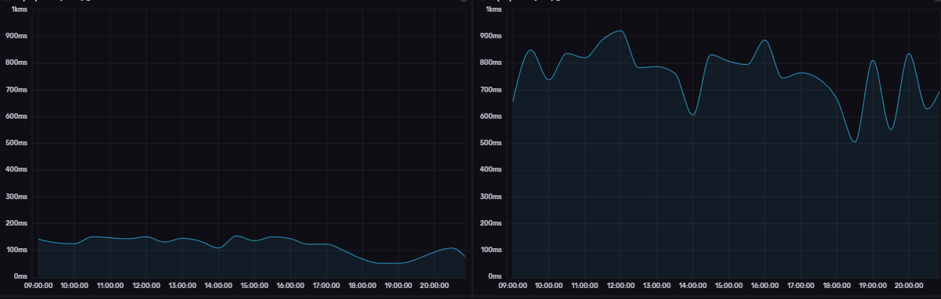This screenshot has width=941, height=299.
Task: Click the 300ms y-axis label in left graph
Action: pos(16,196)
